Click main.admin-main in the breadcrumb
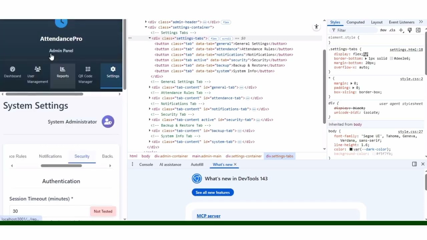 206,156
